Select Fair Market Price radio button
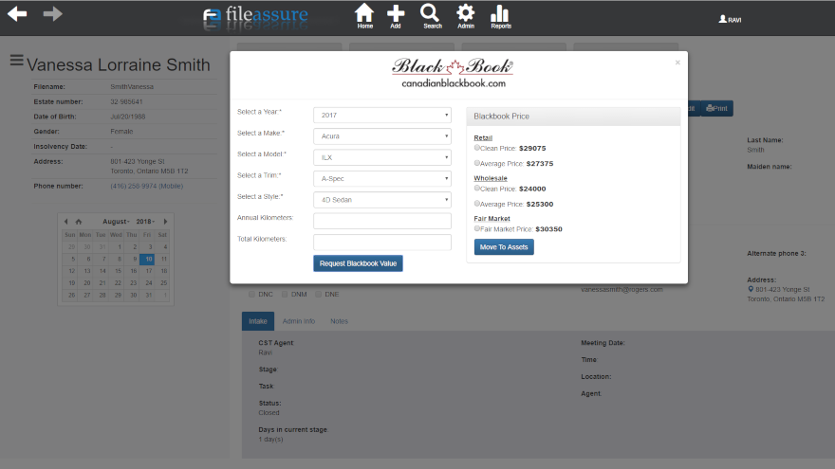 [477, 228]
